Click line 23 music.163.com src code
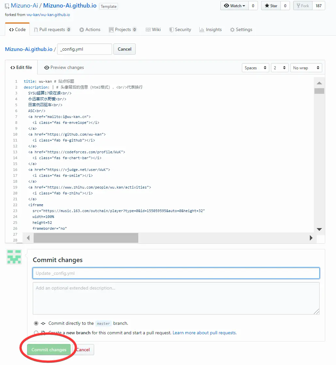 point(119,211)
